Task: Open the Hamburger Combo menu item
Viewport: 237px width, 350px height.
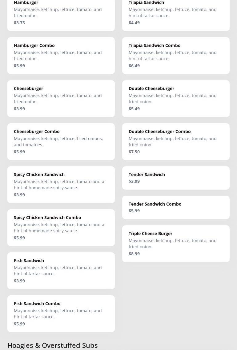Action: coord(61,55)
